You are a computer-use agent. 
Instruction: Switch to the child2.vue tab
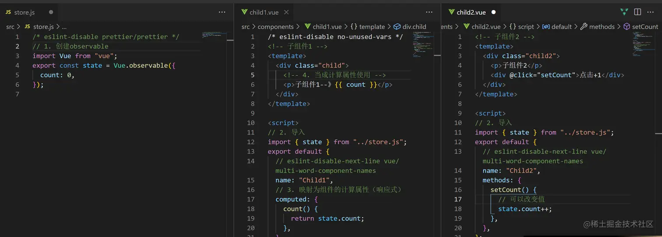[471, 12]
